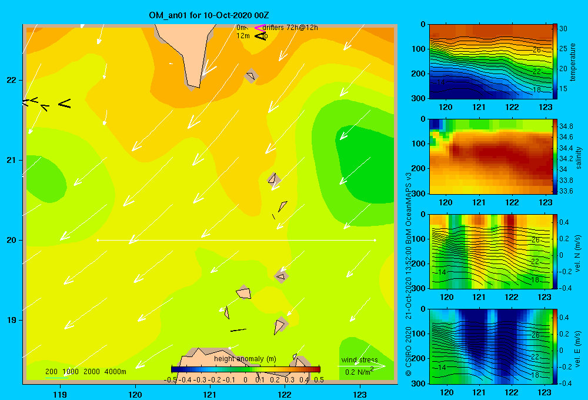Image resolution: width=588 pixels, height=400 pixels.
Task: Click longitude label "123" on main map
Action: (x=360, y=394)
